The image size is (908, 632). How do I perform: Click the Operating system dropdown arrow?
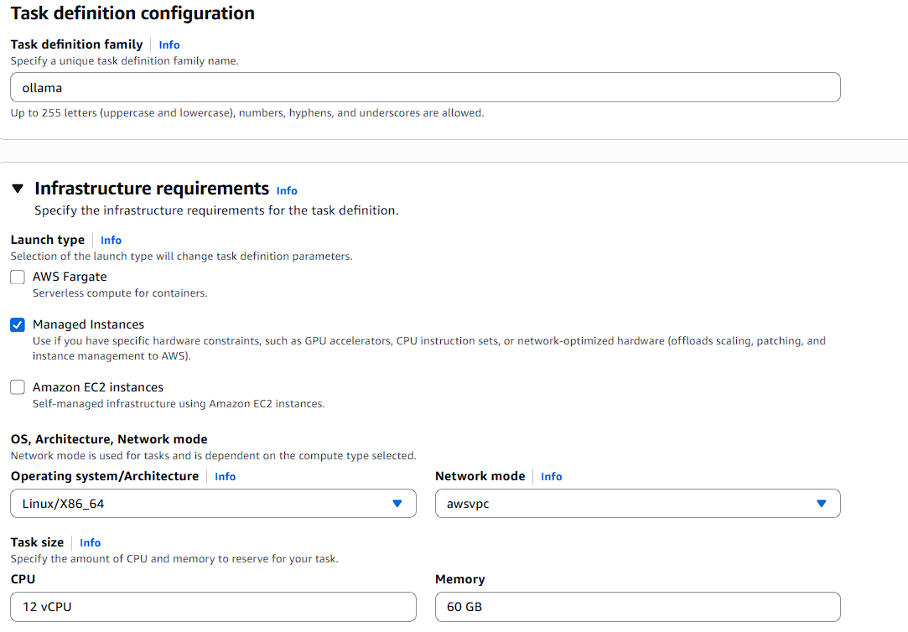point(397,504)
